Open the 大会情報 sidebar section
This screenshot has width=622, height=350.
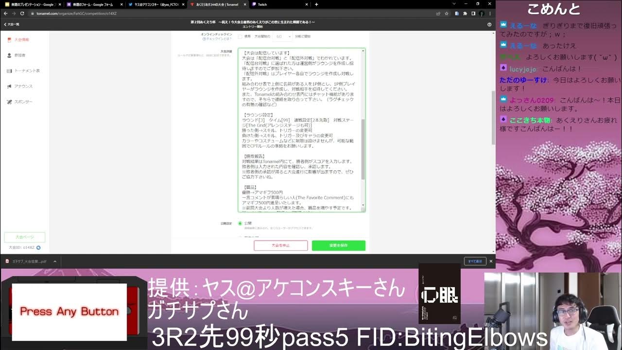(x=21, y=40)
